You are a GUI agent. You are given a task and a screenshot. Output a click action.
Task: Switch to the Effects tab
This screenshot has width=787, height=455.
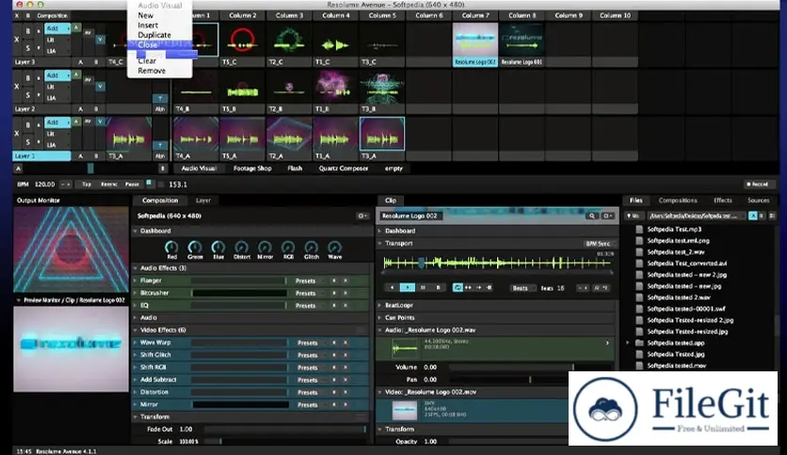(722, 200)
